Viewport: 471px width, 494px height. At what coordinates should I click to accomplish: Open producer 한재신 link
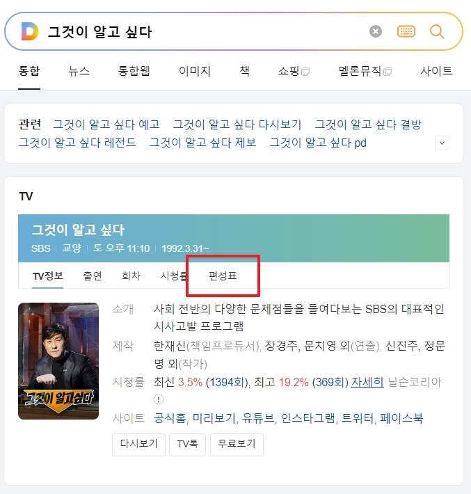(x=170, y=346)
